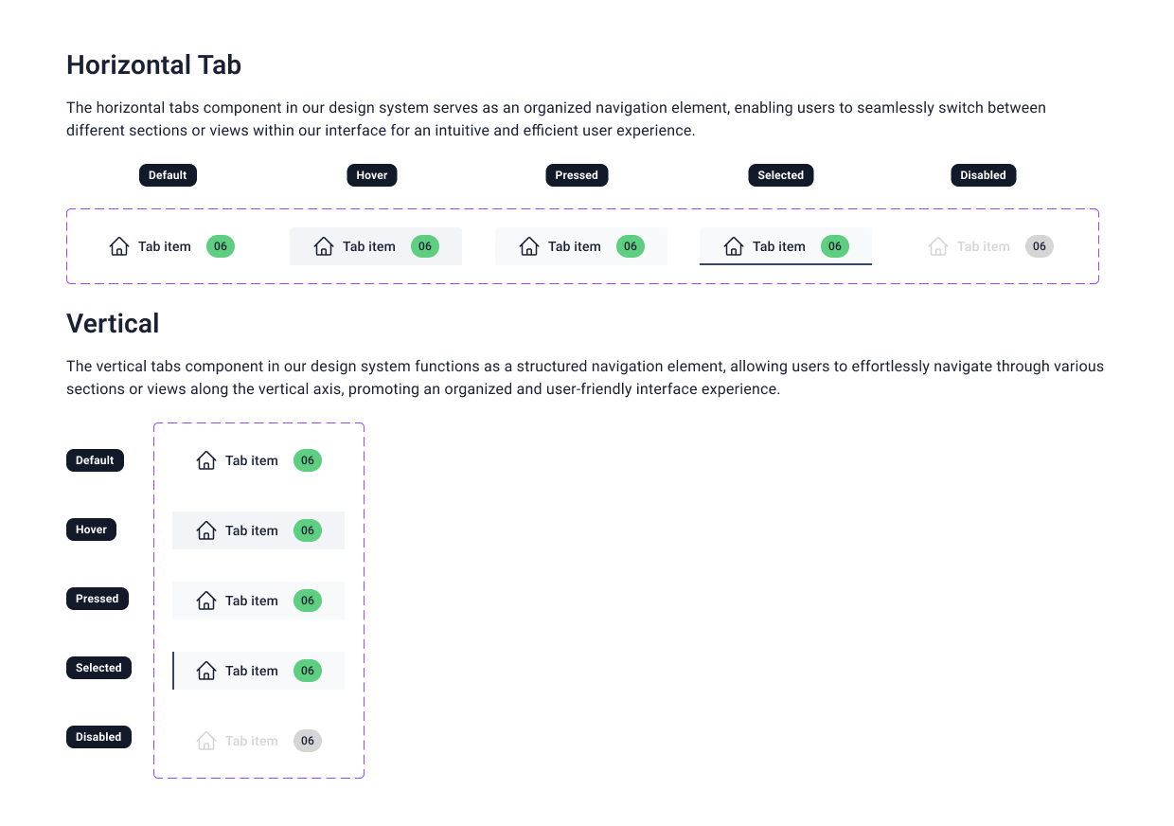Click green 06 badge in horizontal default tab
The width and height of the screenshot is (1174, 826).
pyautogui.click(x=221, y=246)
